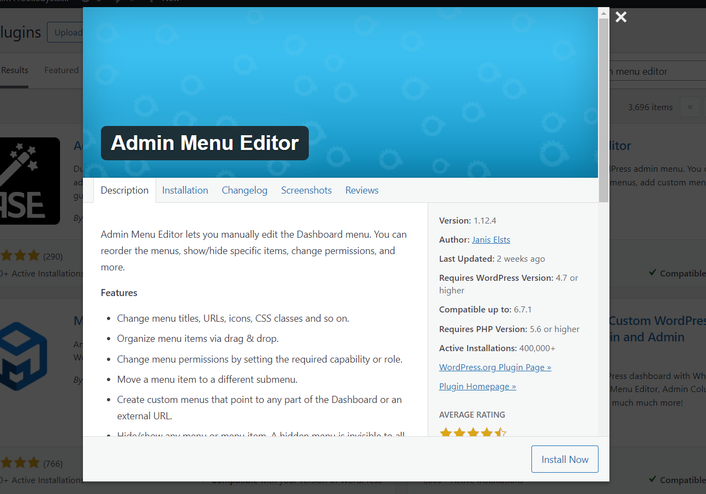Open the WordPress.org Plugin Page link
This screenshot has height=494, width=706.
point(495,368)
